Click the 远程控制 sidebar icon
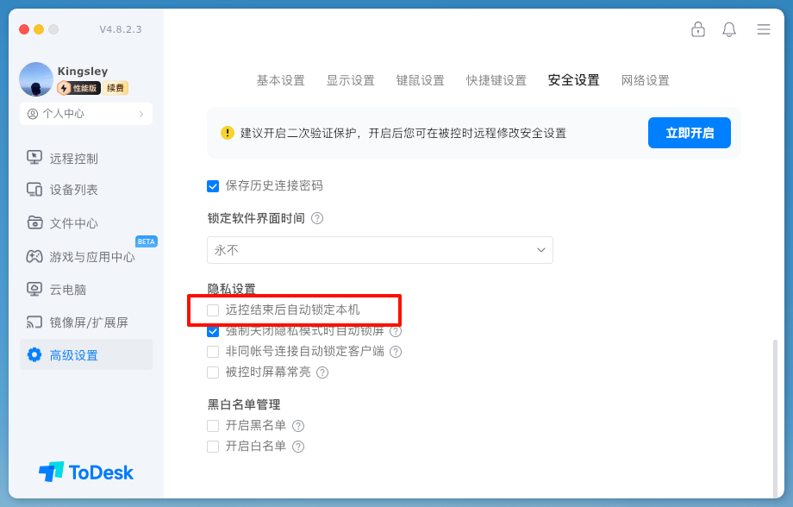Image resolution: width=793 pixels, height=507 pixels. point(34,158)
